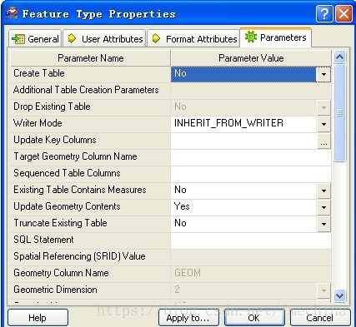Click the Parameter Value column header
356x327 pixels.
(x=251, y=58)
